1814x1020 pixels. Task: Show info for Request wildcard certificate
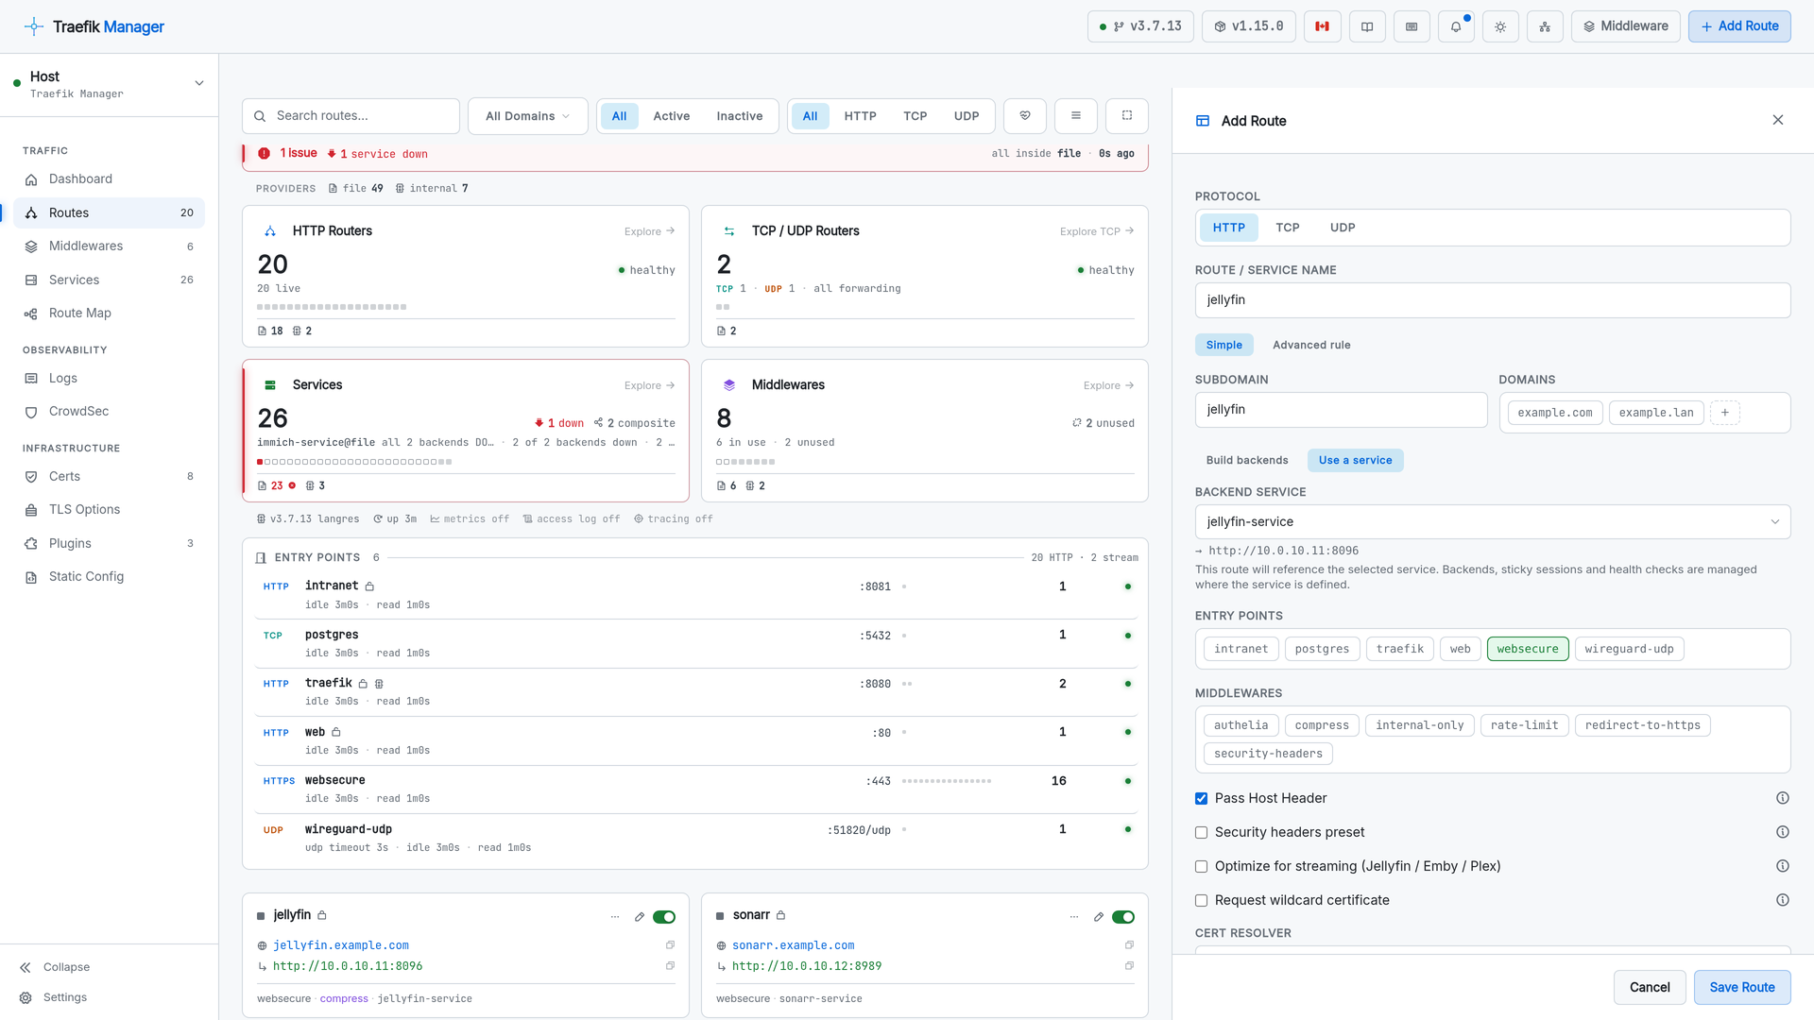pyautogui.click(x=1782, y=900)
